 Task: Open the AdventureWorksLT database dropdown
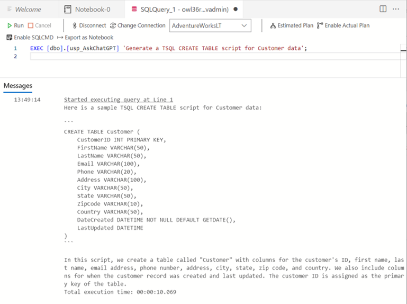tap(210, 25)
